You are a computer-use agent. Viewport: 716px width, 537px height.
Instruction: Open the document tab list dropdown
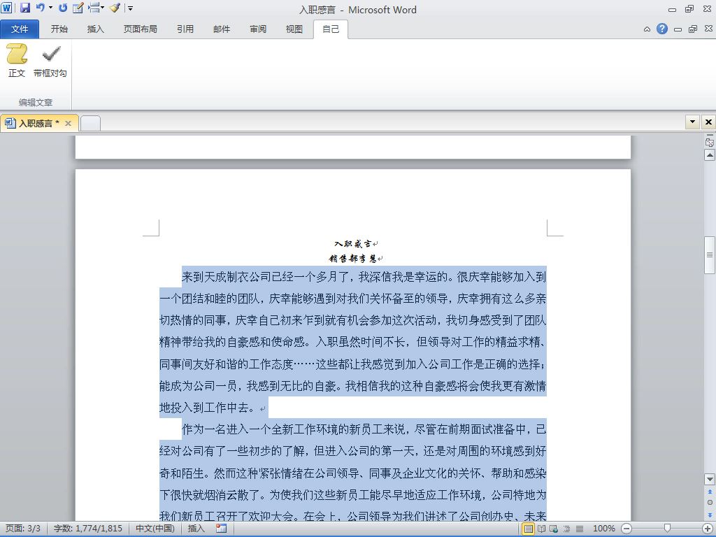692,122
